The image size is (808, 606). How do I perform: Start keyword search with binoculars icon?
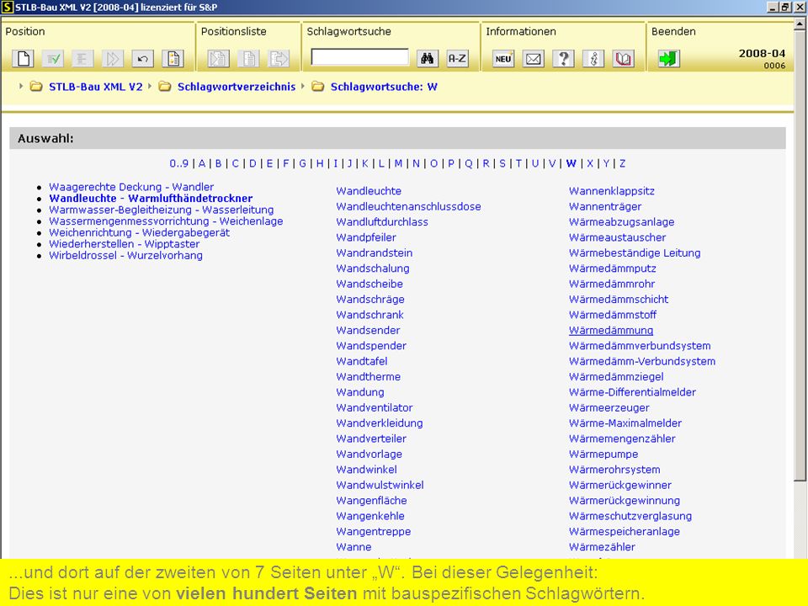pos(428,59)
